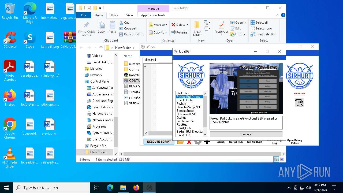Image resolution: width=343 pixels, height=193 pixels.
Task: Open Firefox from the taskbar
Action: 136,188
